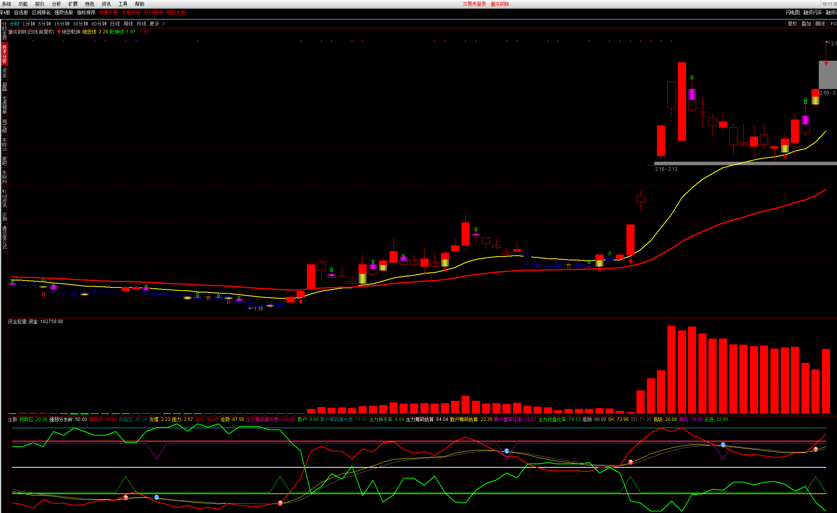Switch to the 日线 period tab
837x513 pixels.
115,24
